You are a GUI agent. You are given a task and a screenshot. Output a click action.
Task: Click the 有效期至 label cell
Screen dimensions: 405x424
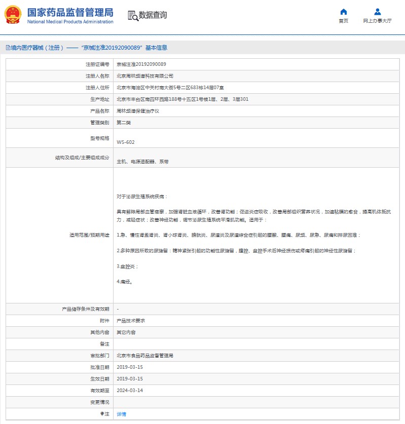click(x=59, y=391)
